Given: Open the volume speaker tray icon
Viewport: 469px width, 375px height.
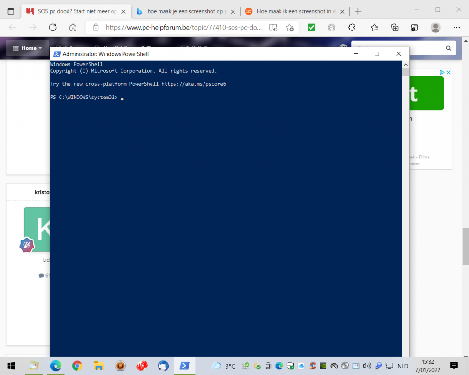Looking at the screenshot, I should click(367, 366).
